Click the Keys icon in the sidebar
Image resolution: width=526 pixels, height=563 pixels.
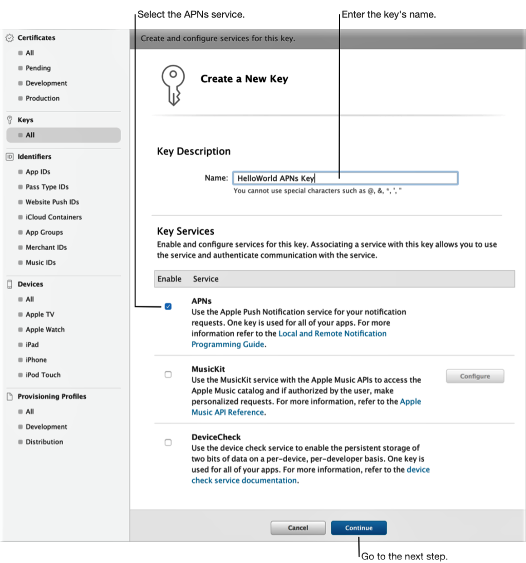point(10,120)
